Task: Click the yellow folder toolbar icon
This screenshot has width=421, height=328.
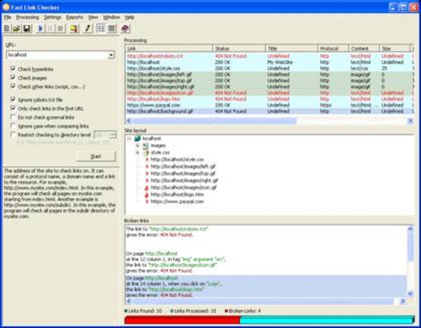Action: click(x=73, y=28)
